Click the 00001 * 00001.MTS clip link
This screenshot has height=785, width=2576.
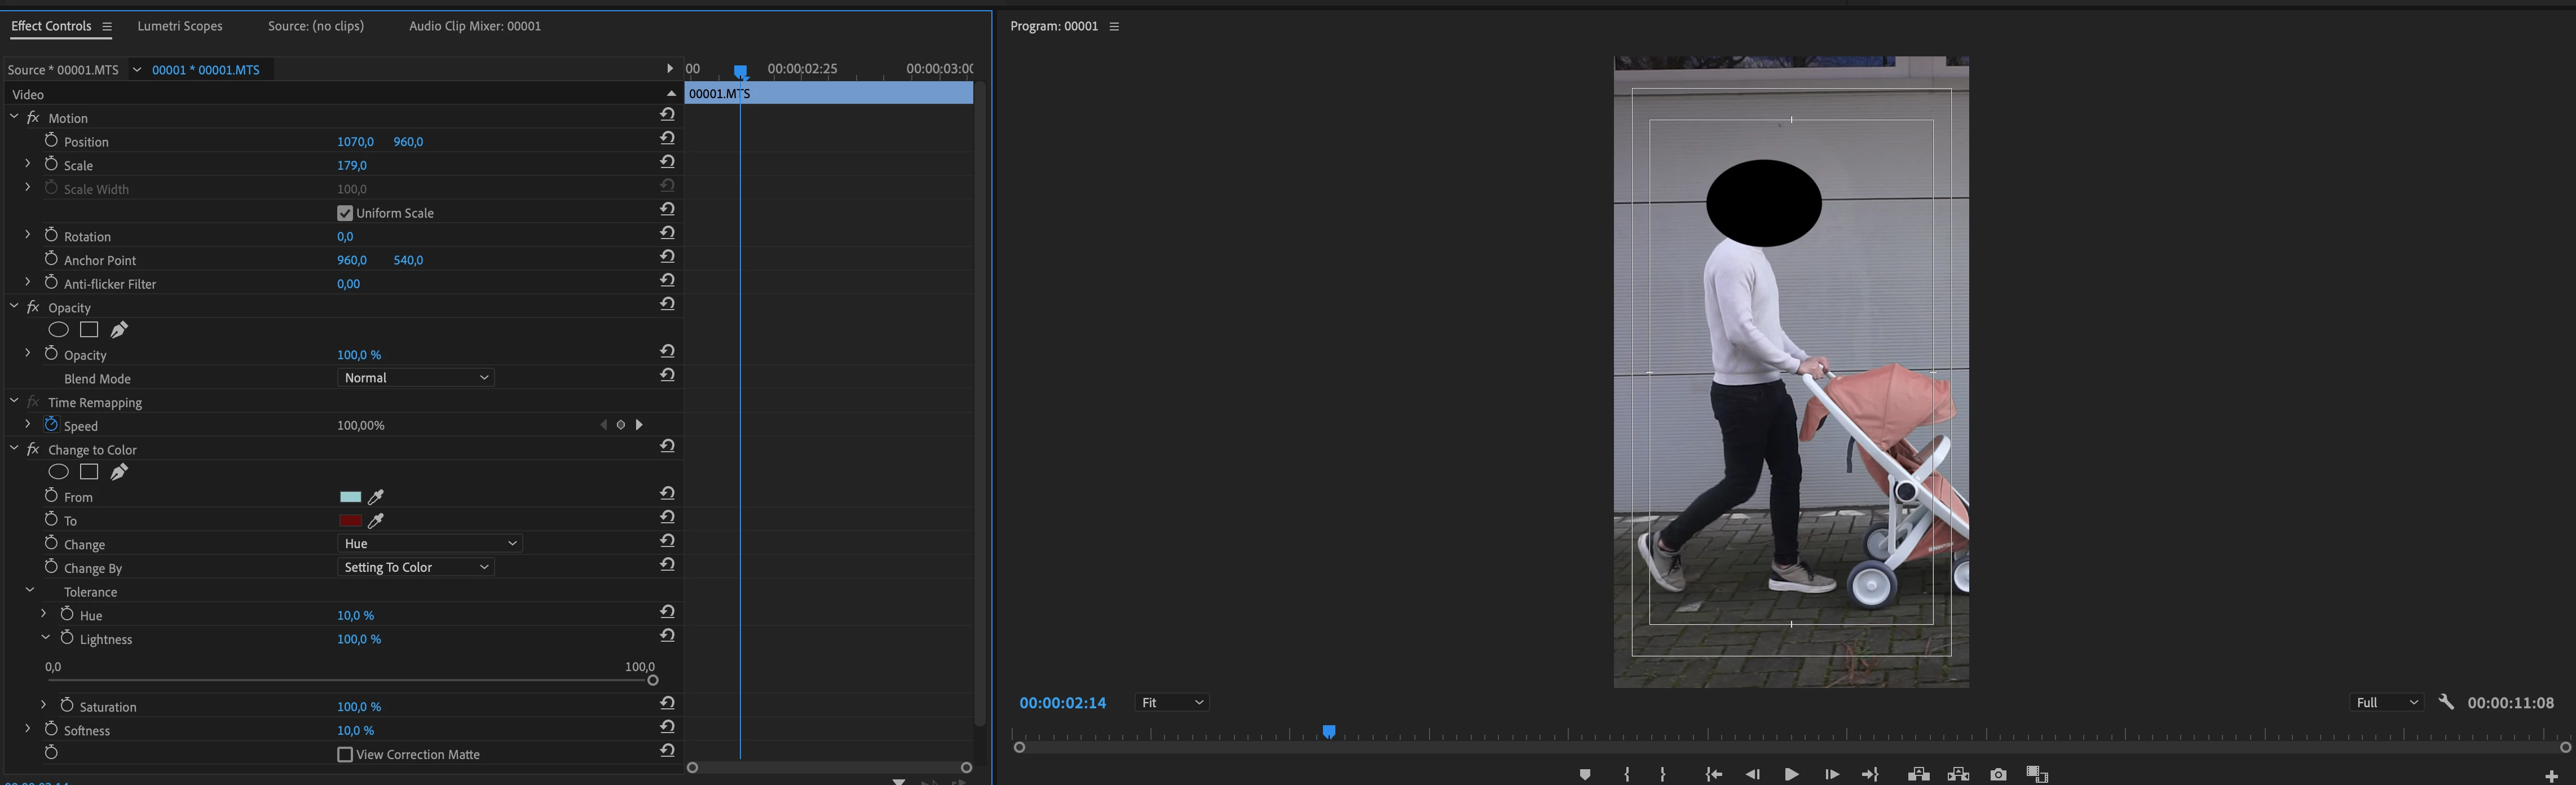click(205, 70)
